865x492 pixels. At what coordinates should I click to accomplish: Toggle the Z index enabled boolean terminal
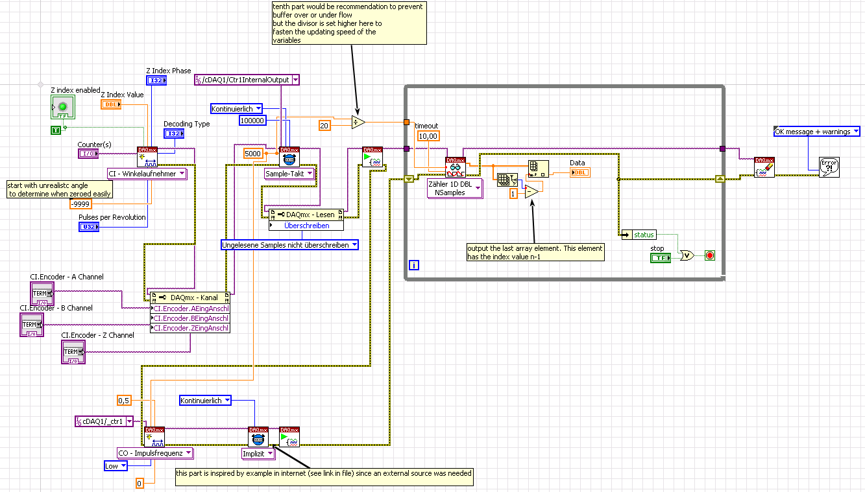point(63,108)
